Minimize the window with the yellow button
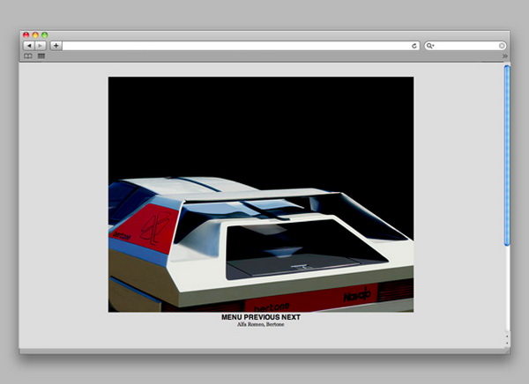The image size is (529, 384). pos(35,34)
